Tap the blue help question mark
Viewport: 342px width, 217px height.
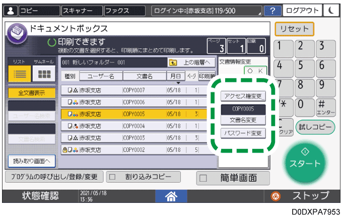[x=272, y=11]
